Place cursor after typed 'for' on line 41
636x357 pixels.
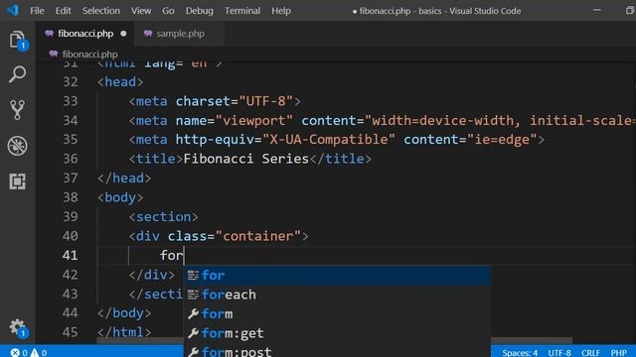point(184,256)
